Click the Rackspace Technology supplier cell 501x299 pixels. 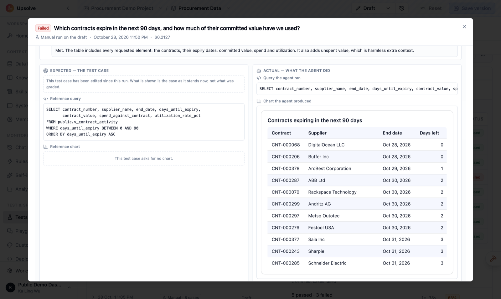(332, 192)
